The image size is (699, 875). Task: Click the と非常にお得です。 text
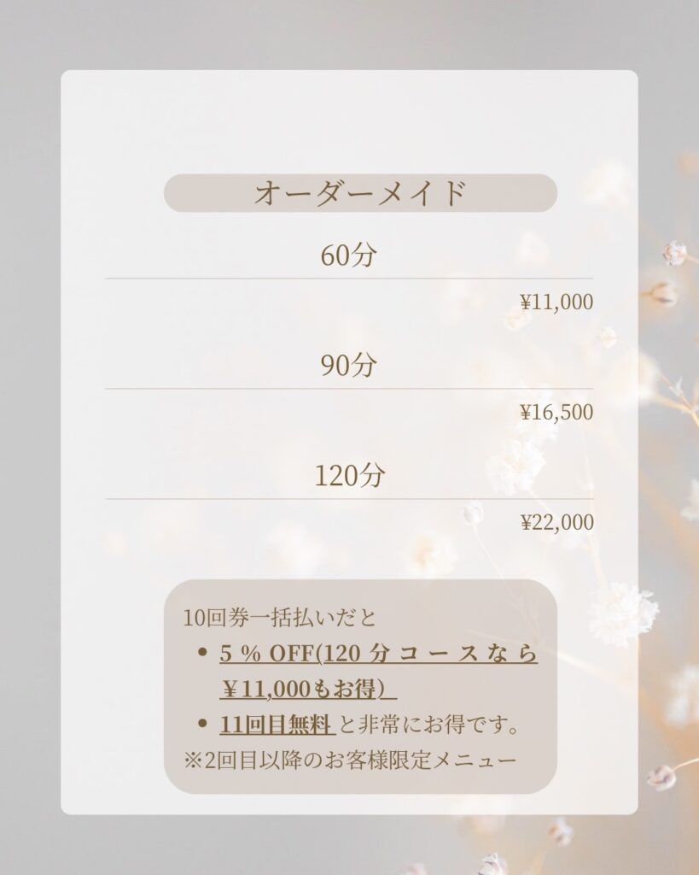pyautogui.click(x=430, y=725)
